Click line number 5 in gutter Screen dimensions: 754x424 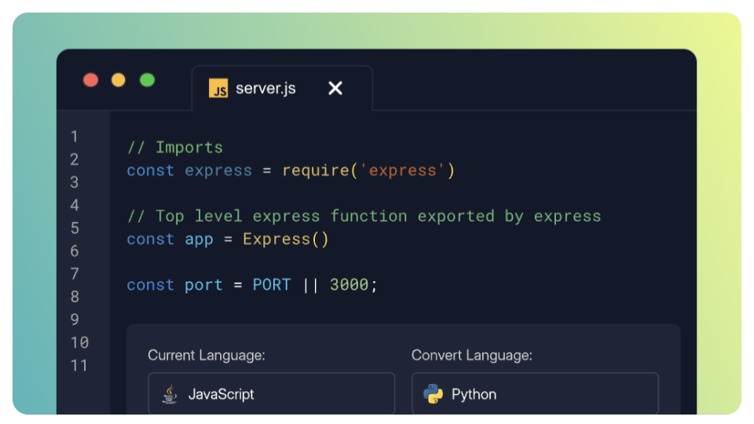75,228
